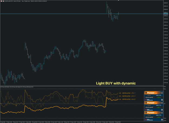
Task: Toggle alert bell on the +25.5 IX Power panel
Action: (162, 100)
